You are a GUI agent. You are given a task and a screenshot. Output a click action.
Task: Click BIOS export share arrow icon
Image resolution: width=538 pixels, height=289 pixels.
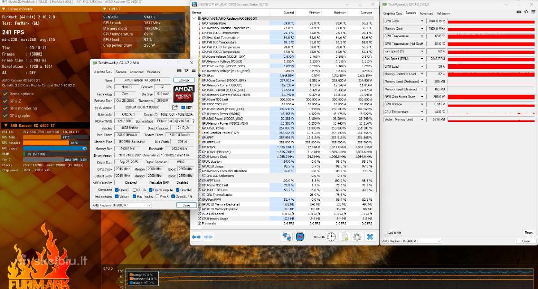tap(175, 108)
